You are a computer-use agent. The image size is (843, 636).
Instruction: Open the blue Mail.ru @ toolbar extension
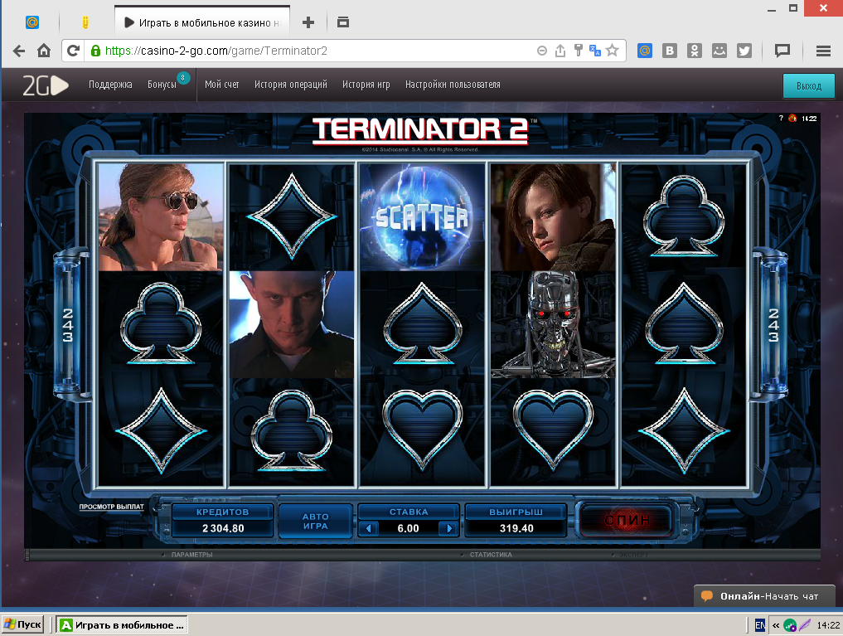coord(645,51)
